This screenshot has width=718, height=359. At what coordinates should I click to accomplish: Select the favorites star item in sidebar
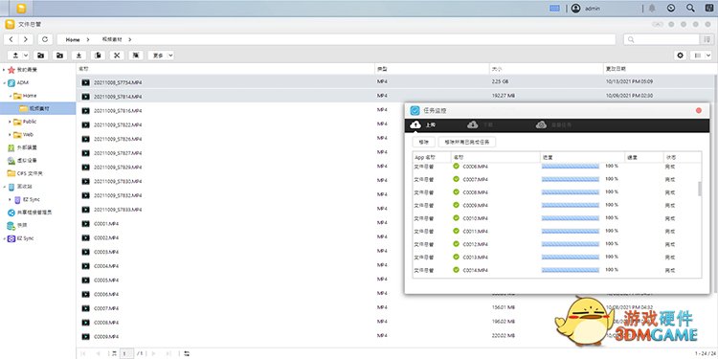click(22, 70)
